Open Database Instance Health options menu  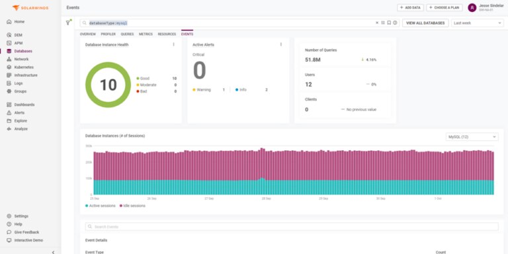click(x=174, y=44)
